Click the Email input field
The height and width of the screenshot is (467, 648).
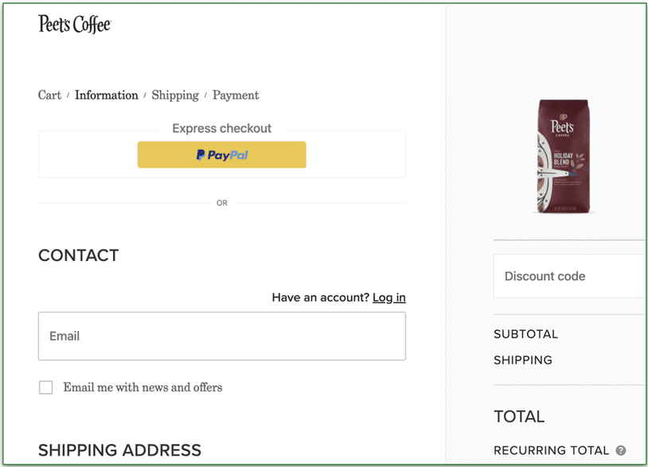pyautogui.click(x=221, y=336)
